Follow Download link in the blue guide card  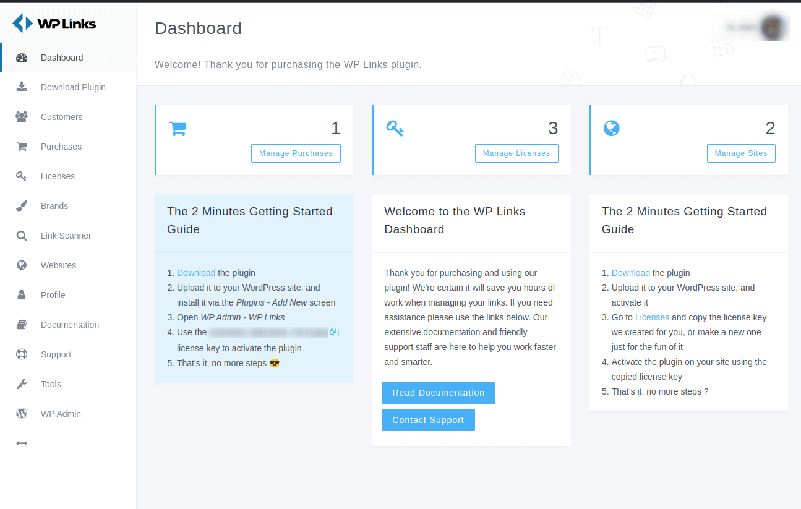(196, 273)
